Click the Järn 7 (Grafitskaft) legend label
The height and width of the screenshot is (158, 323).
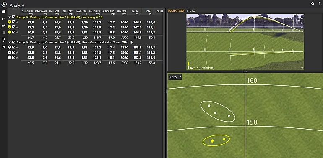(x=202, y=68)
